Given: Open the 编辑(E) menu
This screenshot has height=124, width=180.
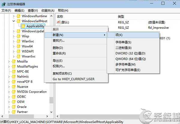Looking at the screenshot, I should click(x=19, y=11).
